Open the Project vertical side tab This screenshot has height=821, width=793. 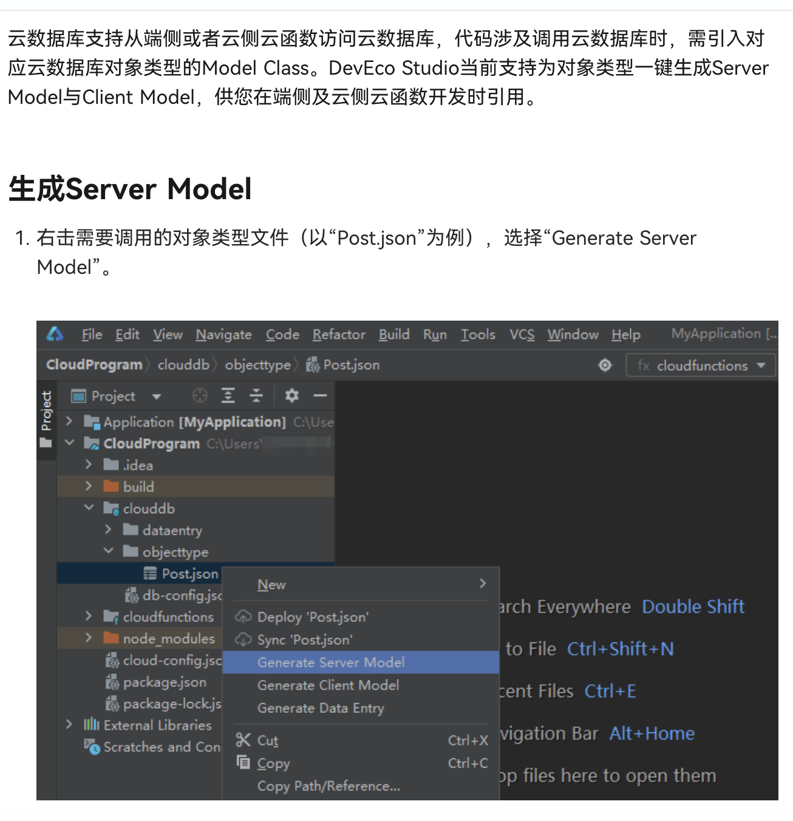(46, 411)
